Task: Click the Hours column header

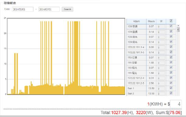Action: tap(151, 21)
